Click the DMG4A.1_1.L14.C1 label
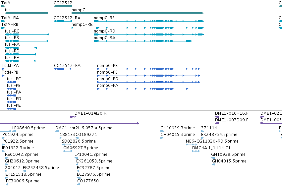This screenshot has width=282, height=186. click(x=211, y=148)
